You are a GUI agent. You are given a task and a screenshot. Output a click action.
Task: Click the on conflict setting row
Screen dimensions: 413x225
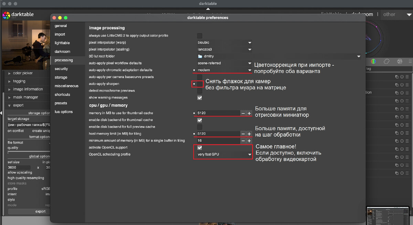(29, 131)
